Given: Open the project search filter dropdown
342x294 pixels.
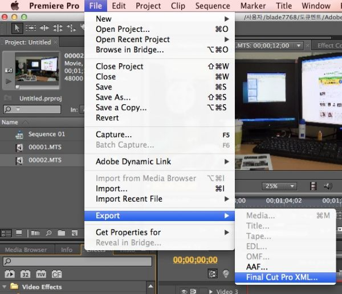Looking at the screenshot, I should [18, 109].
